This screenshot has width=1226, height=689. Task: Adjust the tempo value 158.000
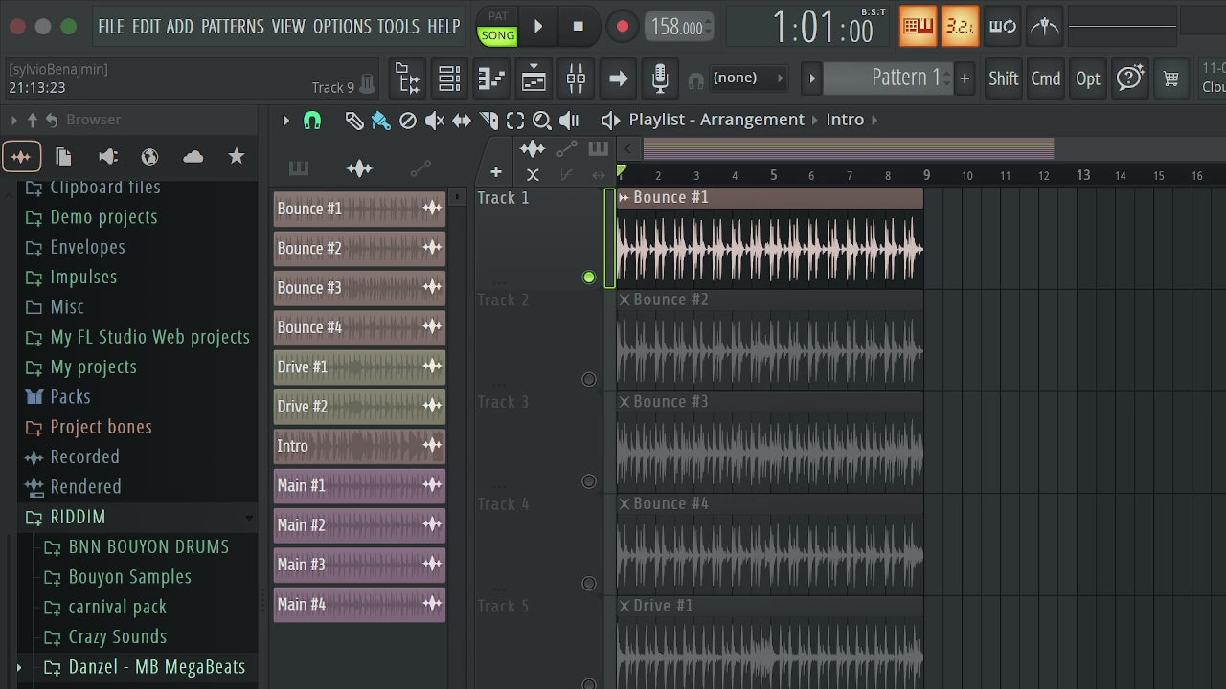pyautogui.click(x=677, y=27)
